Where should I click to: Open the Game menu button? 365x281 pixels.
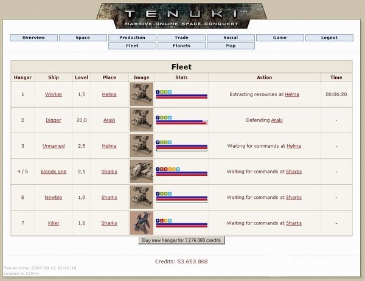pos(280,38)
